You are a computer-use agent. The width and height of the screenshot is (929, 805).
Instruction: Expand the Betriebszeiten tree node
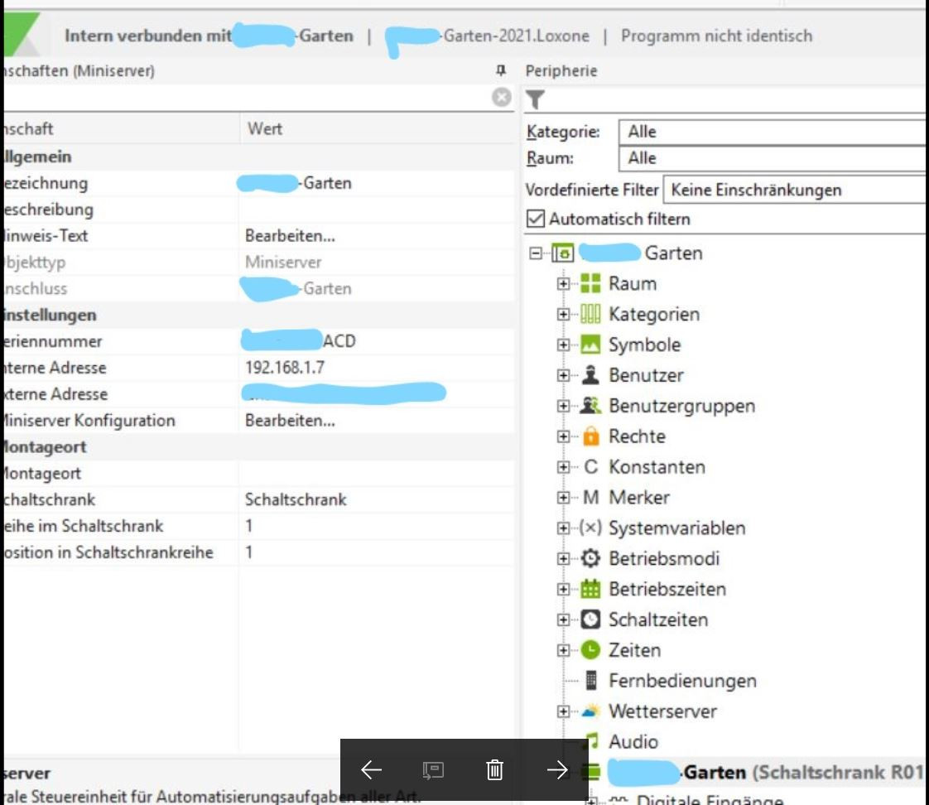[x=563, y=589]
